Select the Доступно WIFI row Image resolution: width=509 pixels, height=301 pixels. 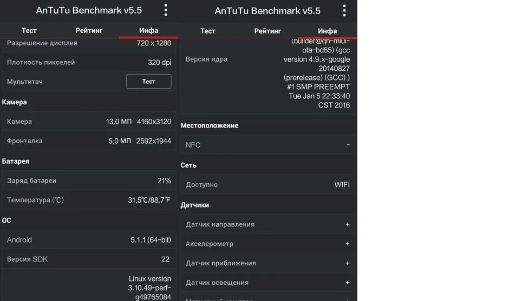[268, 185]
